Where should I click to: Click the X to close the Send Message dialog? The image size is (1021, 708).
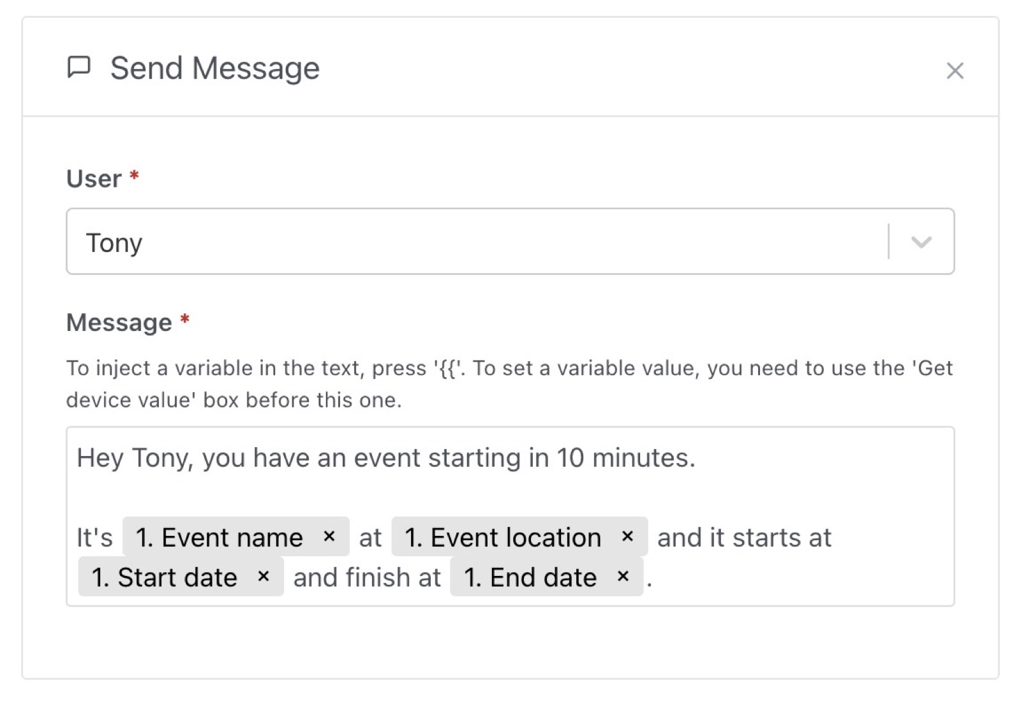click(x=955, y=70)
